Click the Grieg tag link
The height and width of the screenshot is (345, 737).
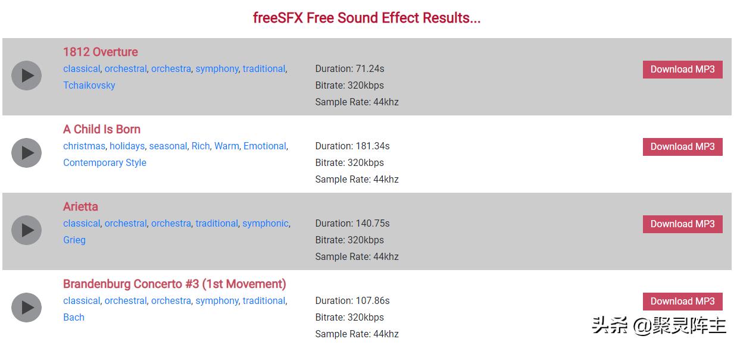(74, 240)
